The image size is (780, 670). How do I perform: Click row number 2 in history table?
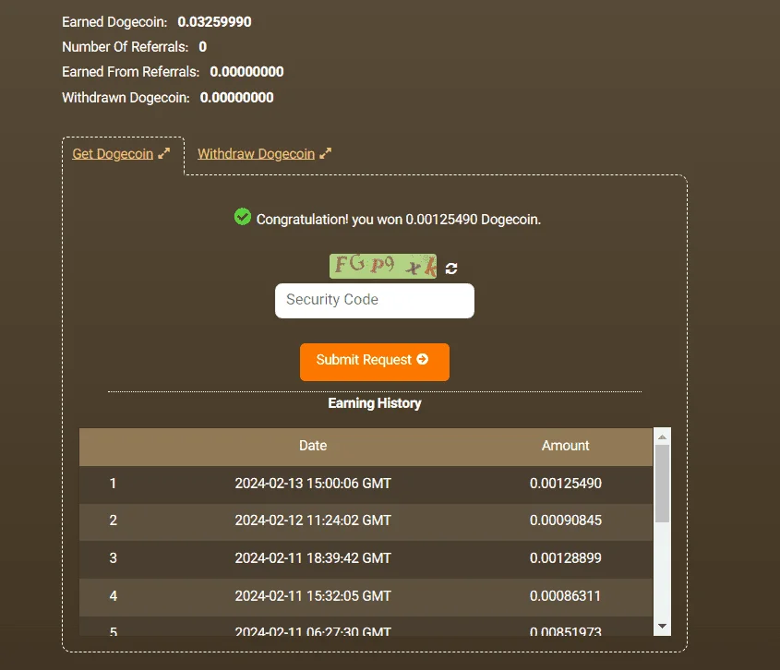[x=113, y=520]
